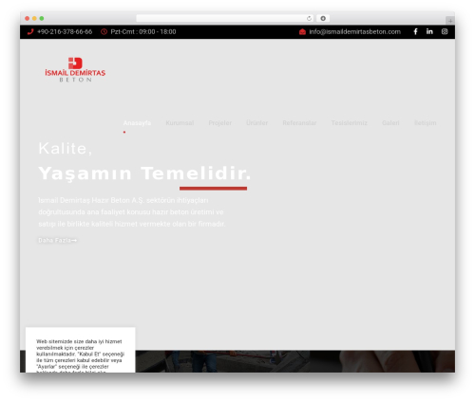
Task: Click the close window red button
Action: (28, 18)
